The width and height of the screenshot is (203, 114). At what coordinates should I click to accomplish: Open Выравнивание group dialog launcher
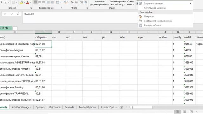[62, 8]
